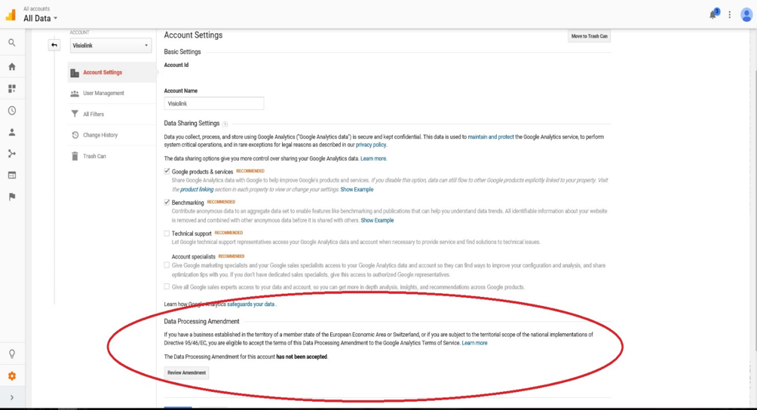Select Account Settings menu item
The width and height of the screenshot is (757, 410).
click(x=112, y=72)
